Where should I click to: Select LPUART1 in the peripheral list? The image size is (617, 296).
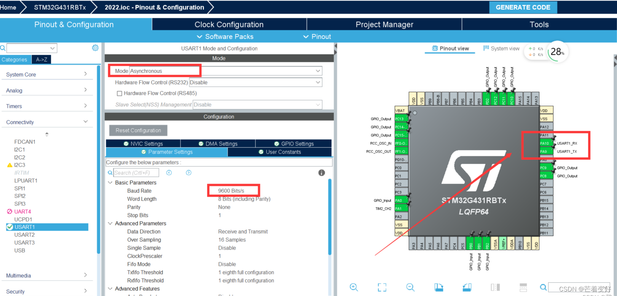click(x=26, y=181)
